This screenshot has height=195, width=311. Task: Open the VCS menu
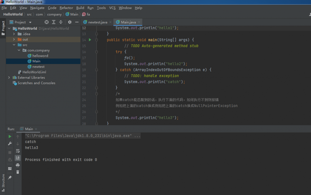pos(112,8)
